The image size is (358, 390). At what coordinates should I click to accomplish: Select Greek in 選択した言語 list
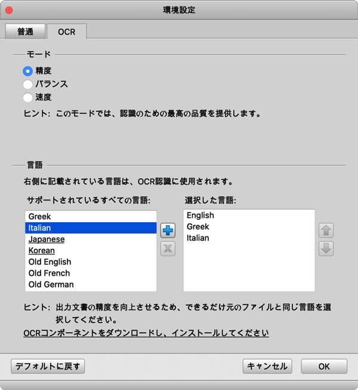(x=249, y=226)
